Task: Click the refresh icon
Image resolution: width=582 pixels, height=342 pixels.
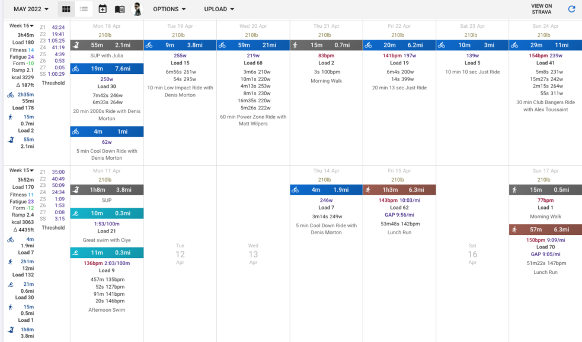Action: click(x=571, y=9)
